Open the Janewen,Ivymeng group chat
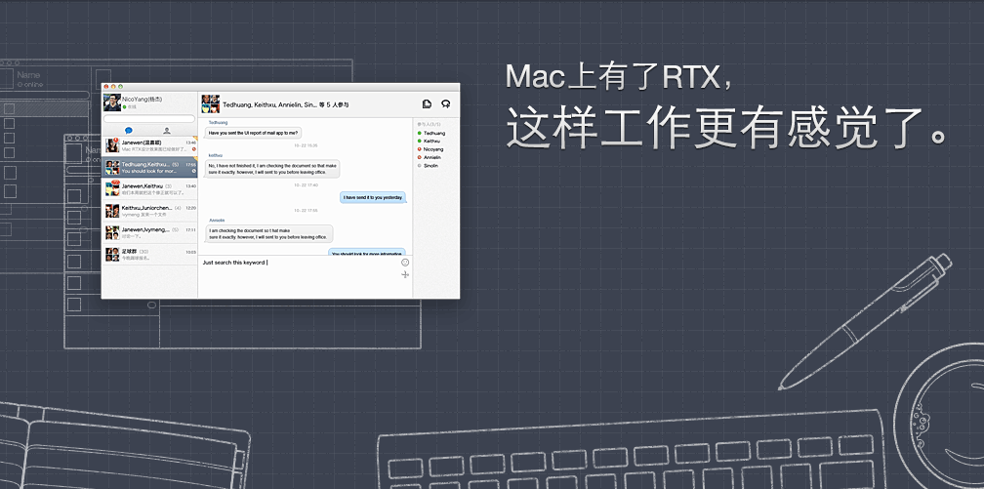The width and height of the screenshot is (984, 489). tap(150, 232)
